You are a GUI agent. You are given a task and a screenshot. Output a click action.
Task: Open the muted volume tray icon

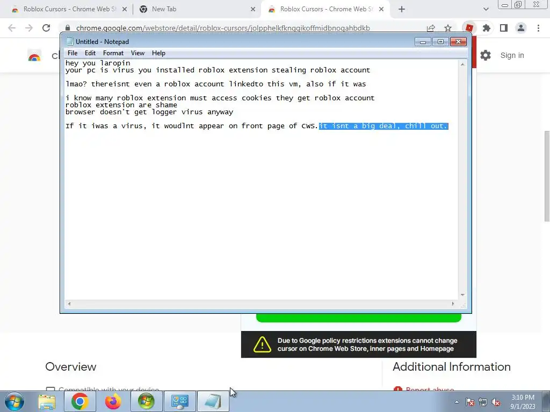click(496, 402)
